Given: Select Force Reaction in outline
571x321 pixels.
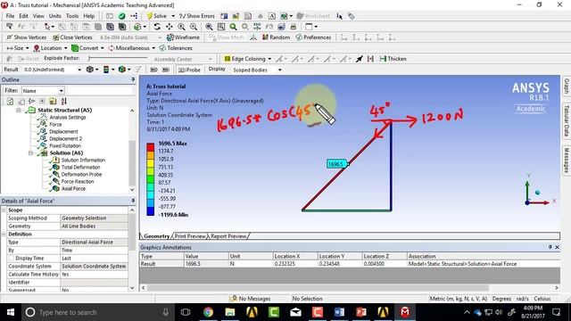Looking at the screenshot, I should click(x=78, y=181).
